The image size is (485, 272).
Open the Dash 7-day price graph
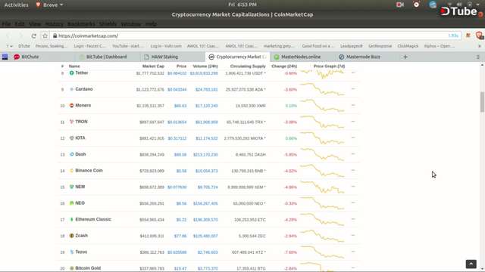click(x=322, y=154)
